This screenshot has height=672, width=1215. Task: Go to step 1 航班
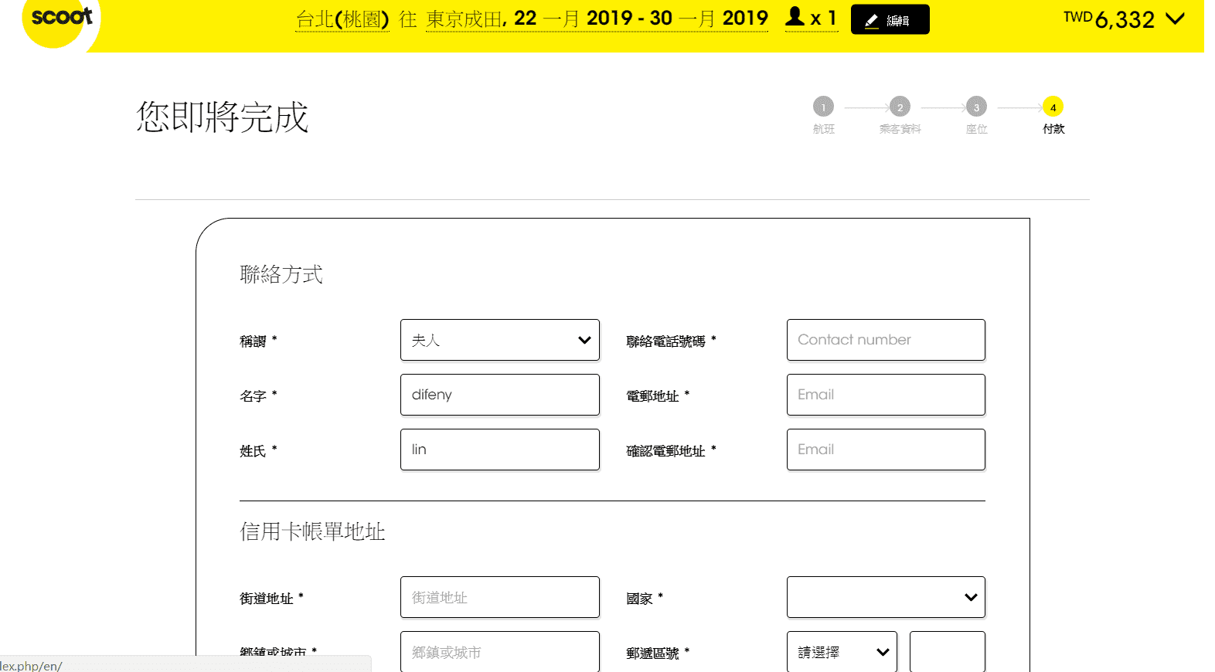823,114
